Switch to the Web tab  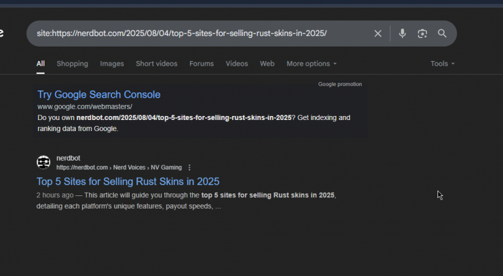pyautogui.click(x=267, y=64)
